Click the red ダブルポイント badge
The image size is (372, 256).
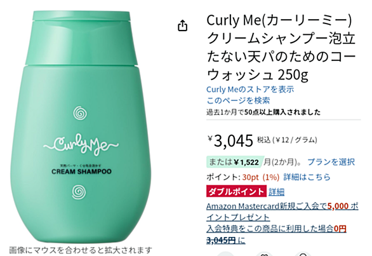(236, 191)
